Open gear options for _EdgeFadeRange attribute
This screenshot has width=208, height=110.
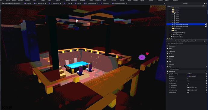pos(206,74)
